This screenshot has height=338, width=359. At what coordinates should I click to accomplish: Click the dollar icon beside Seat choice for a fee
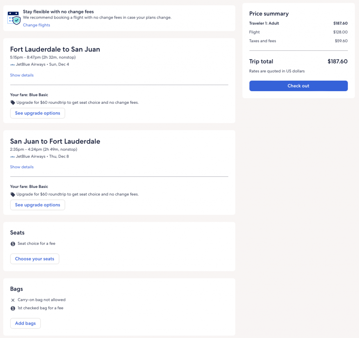tap(13, 244)
